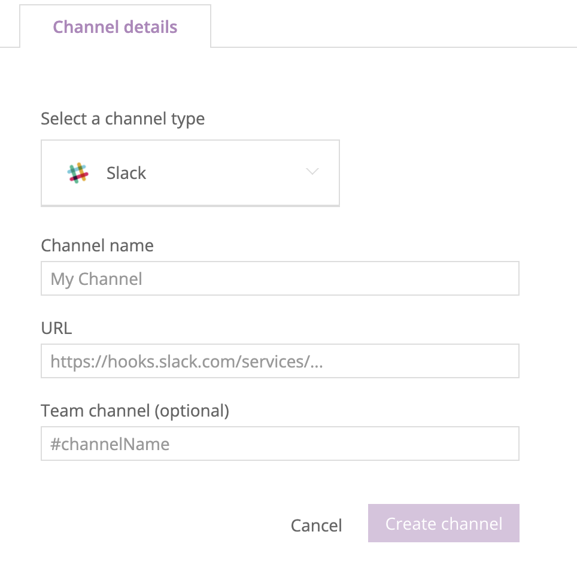577x571 pixels.
Task: Click the 'Select a channel type' label
Action: (x=123, y=119)
